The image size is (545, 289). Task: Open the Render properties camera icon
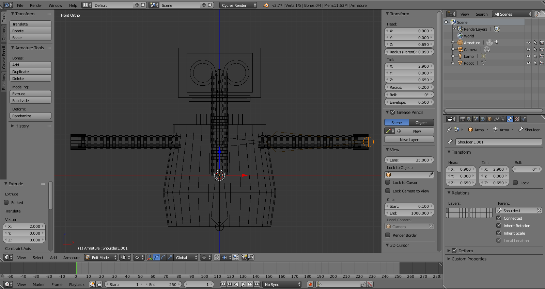pos(462,119)
